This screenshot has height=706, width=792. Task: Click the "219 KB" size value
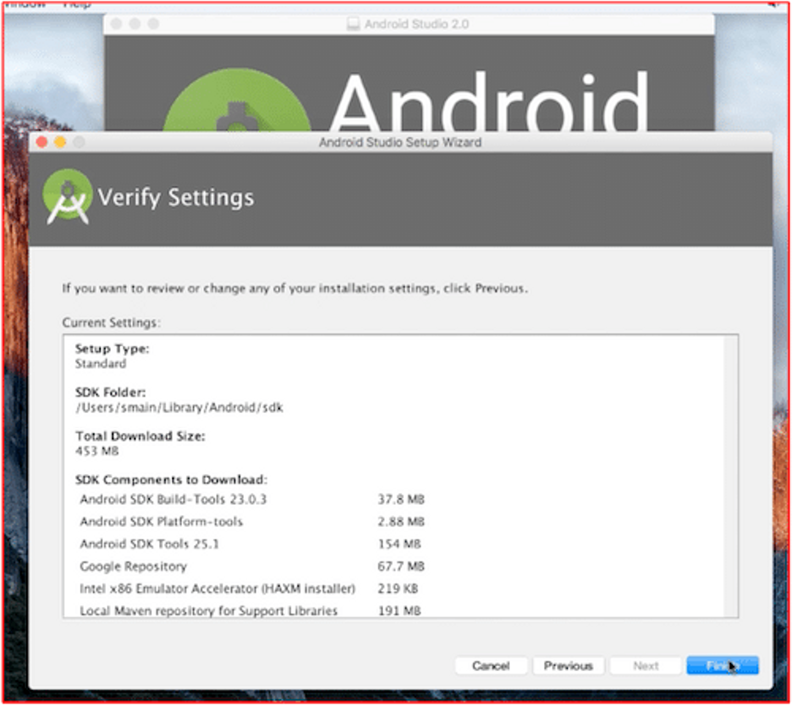398,589
